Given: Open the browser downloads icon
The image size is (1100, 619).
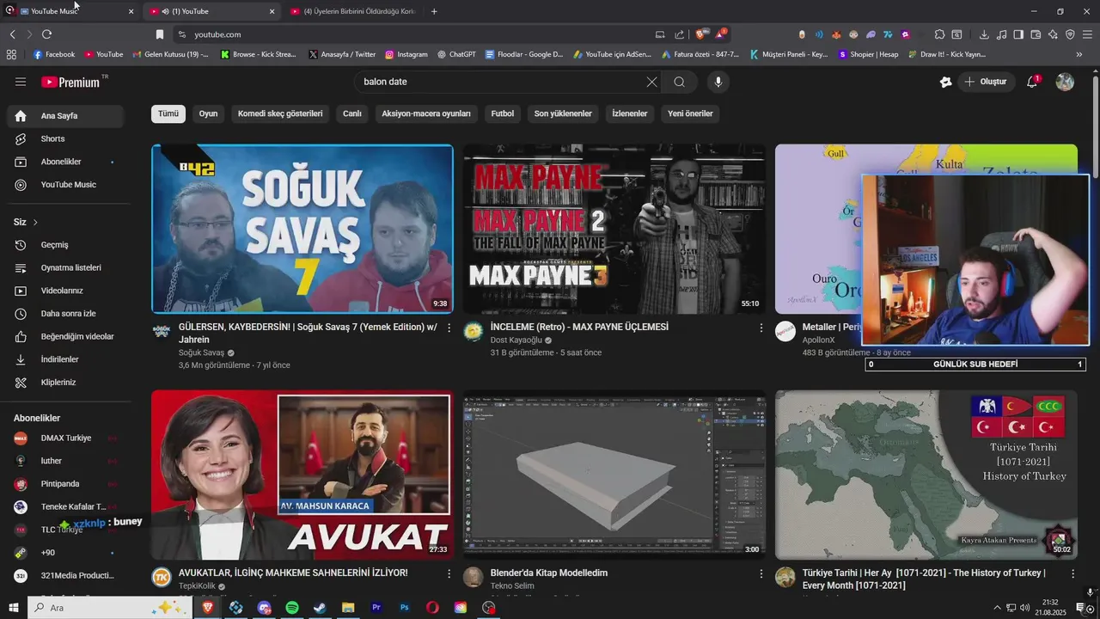Looking at the screenshot, I should pos(984,34).
